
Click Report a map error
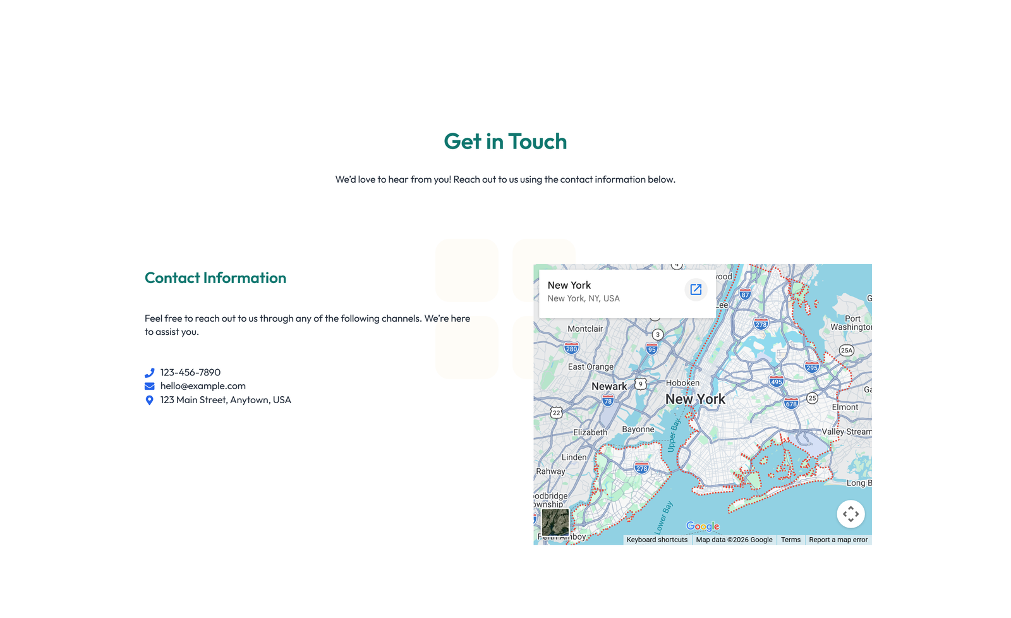(838, 540)
